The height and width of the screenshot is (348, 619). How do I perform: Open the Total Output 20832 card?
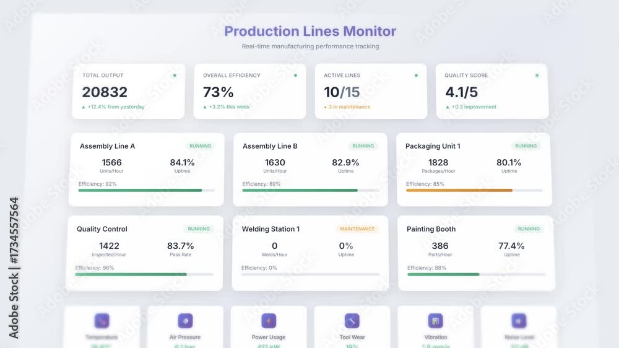coord(128,91)
